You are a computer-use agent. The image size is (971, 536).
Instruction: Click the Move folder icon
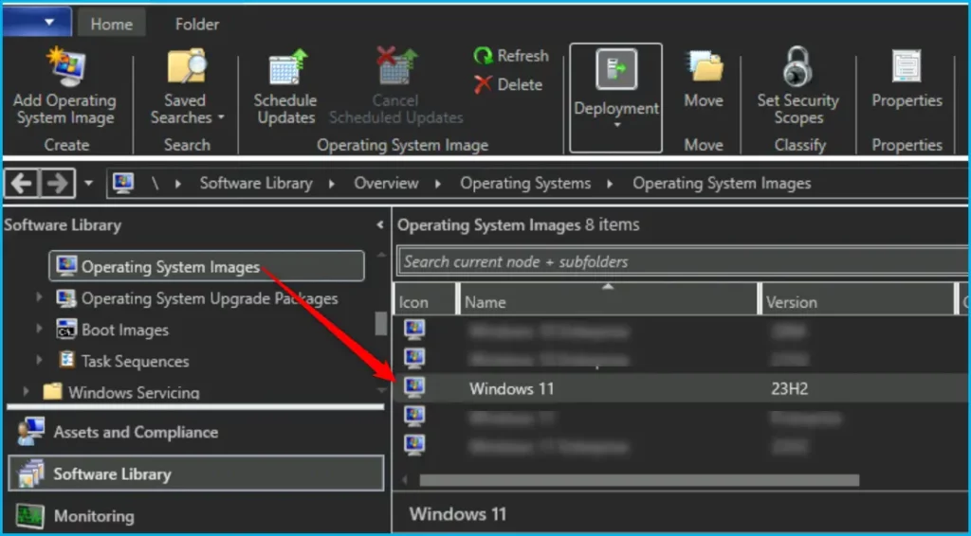[x=705, y=67]
